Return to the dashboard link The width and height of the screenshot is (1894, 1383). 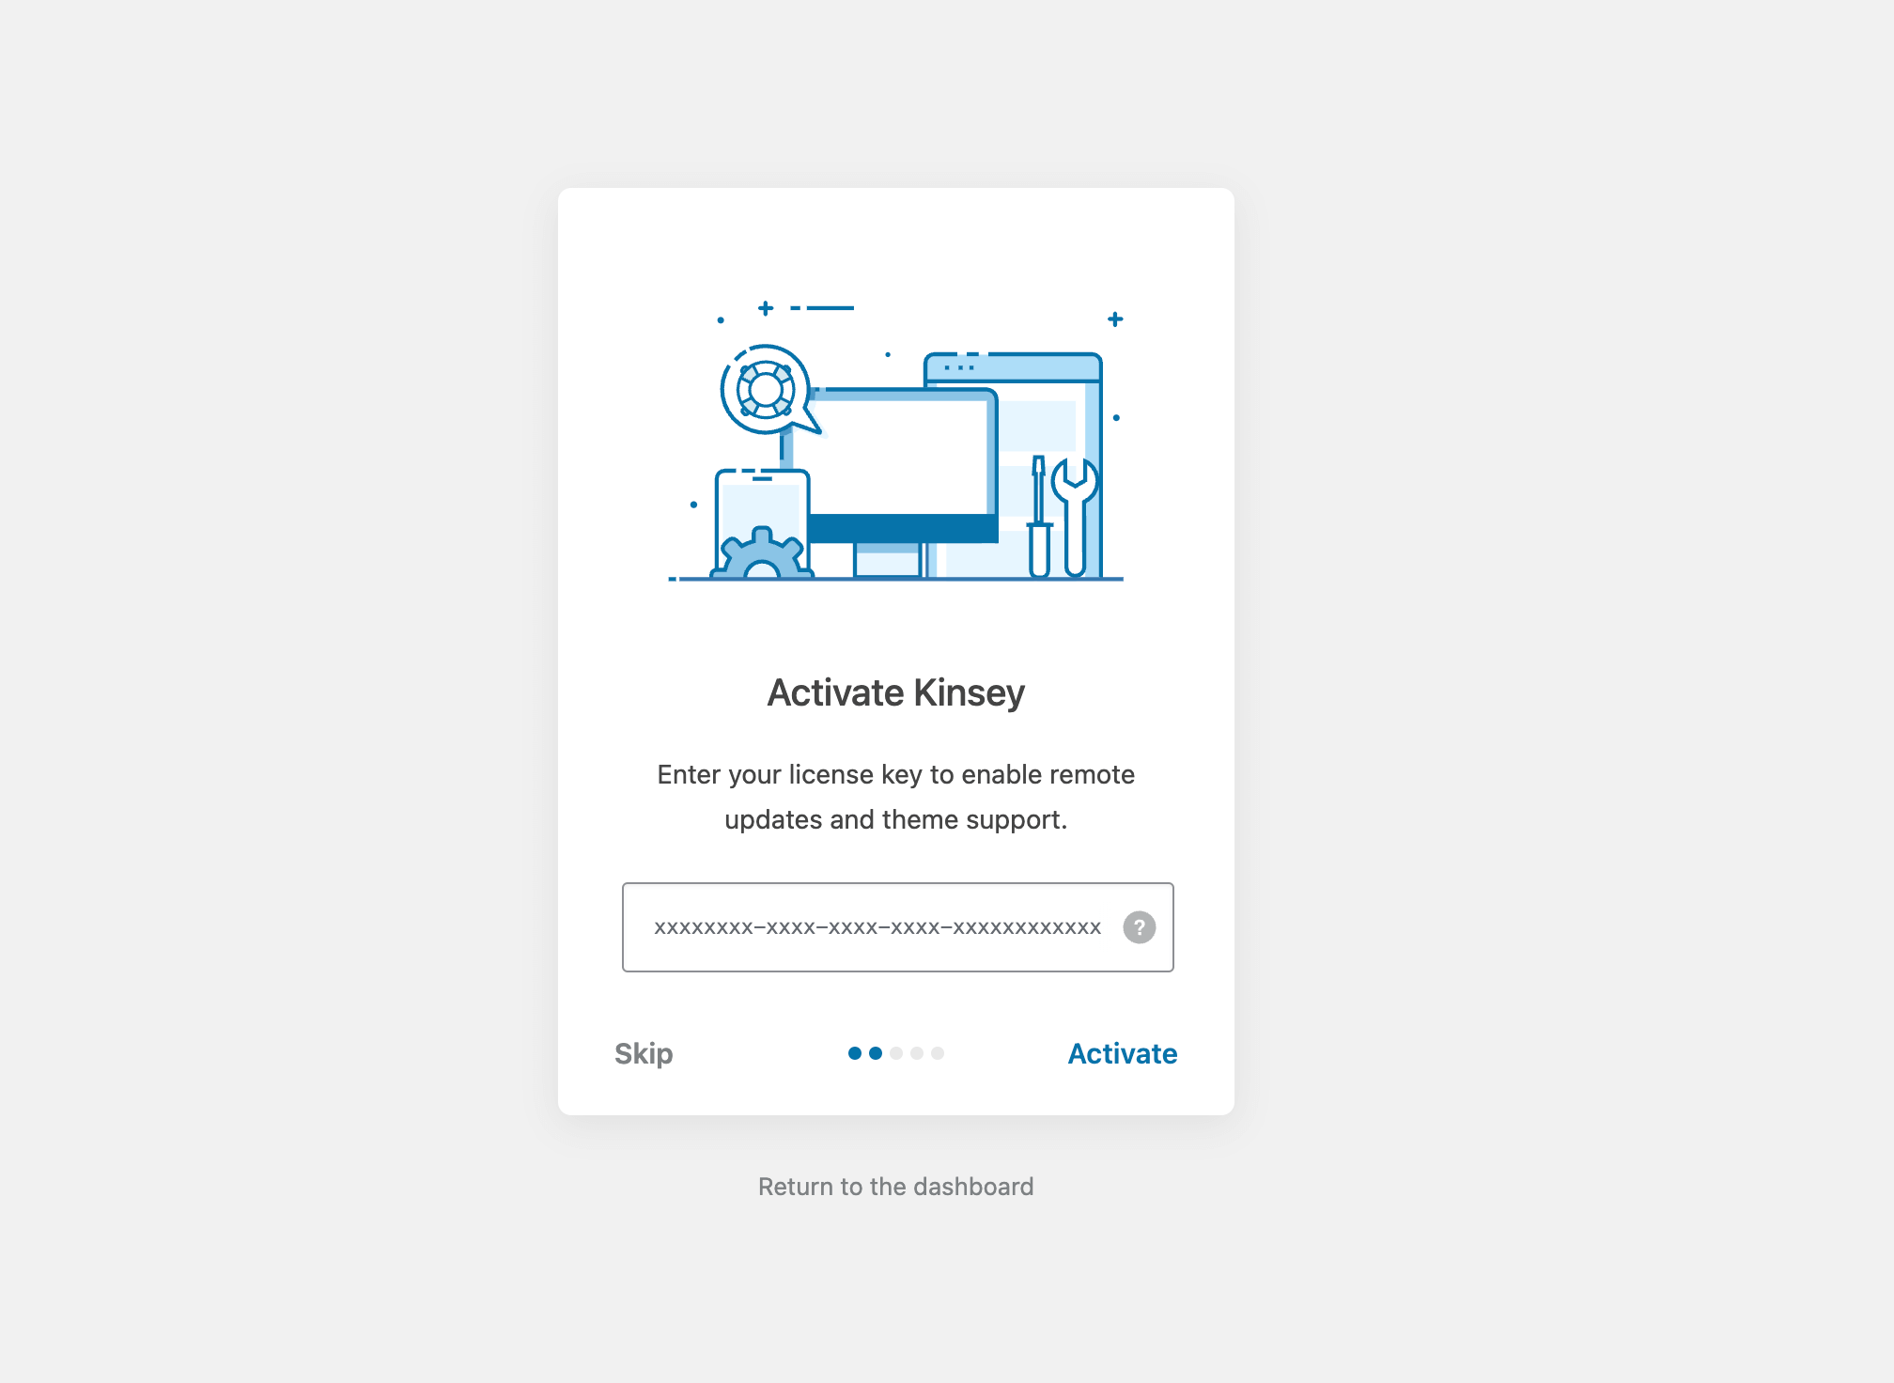pyautogui.click(x=895, y=1187)
